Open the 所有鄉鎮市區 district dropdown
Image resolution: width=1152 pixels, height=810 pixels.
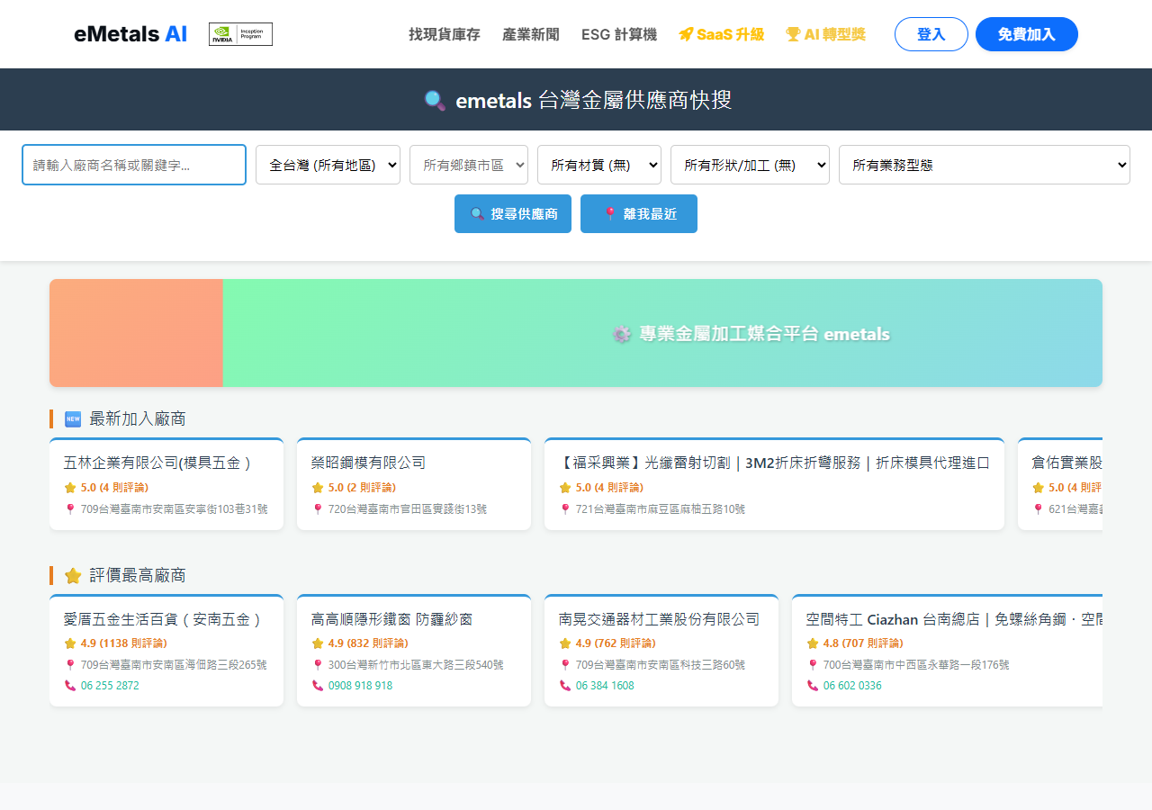469,165
